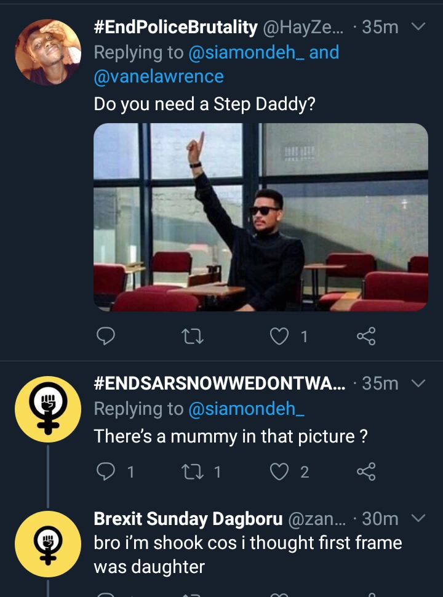Share the Step Daddy tweet
This screenshot has width=443, height=597.
click(x=366, y=335)
